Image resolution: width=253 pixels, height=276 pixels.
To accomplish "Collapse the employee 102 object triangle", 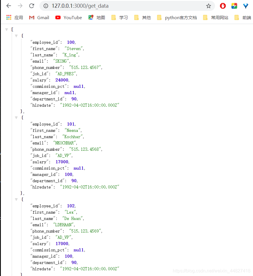I will [16, 200].
